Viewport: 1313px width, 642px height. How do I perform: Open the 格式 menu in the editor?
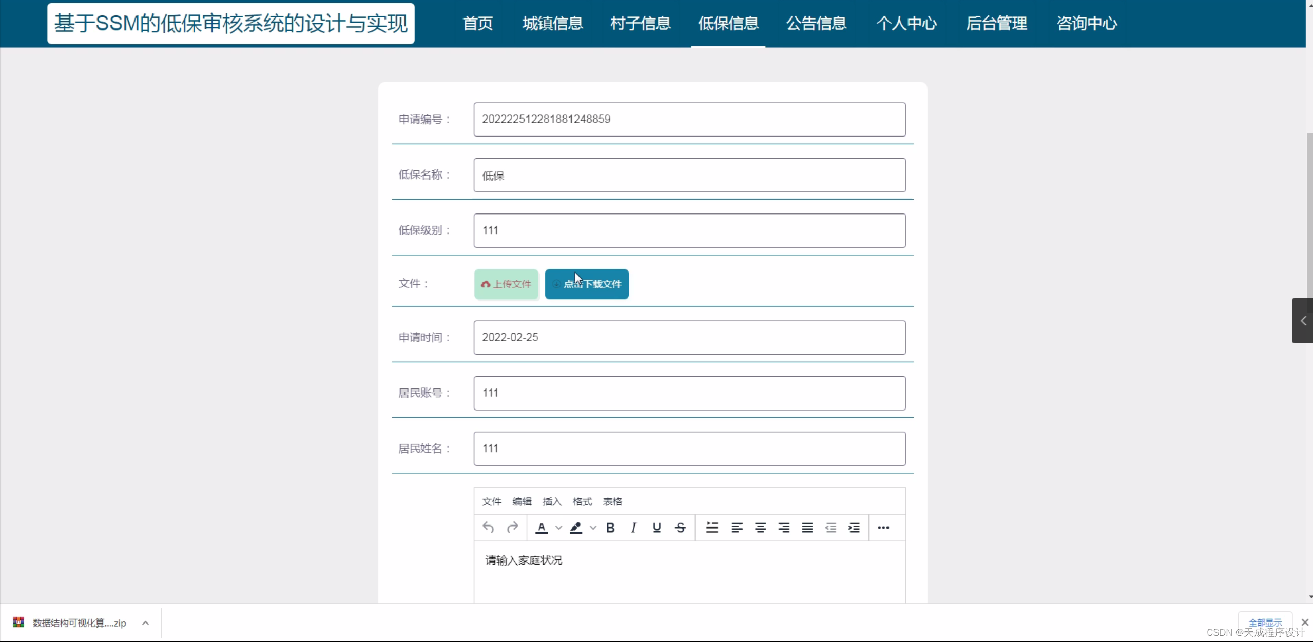pos(582,501)
